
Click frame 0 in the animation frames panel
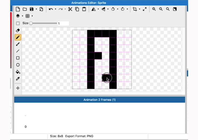[x=25, y=127]
